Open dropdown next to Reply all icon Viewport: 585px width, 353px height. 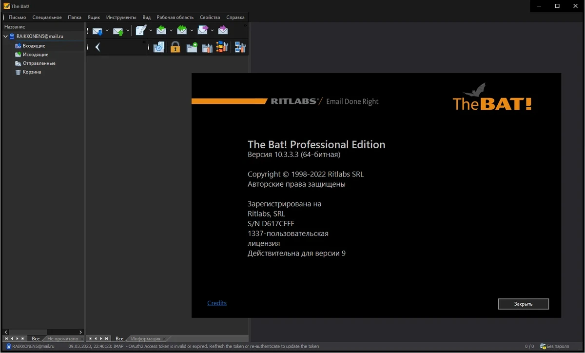coord(192,31)
